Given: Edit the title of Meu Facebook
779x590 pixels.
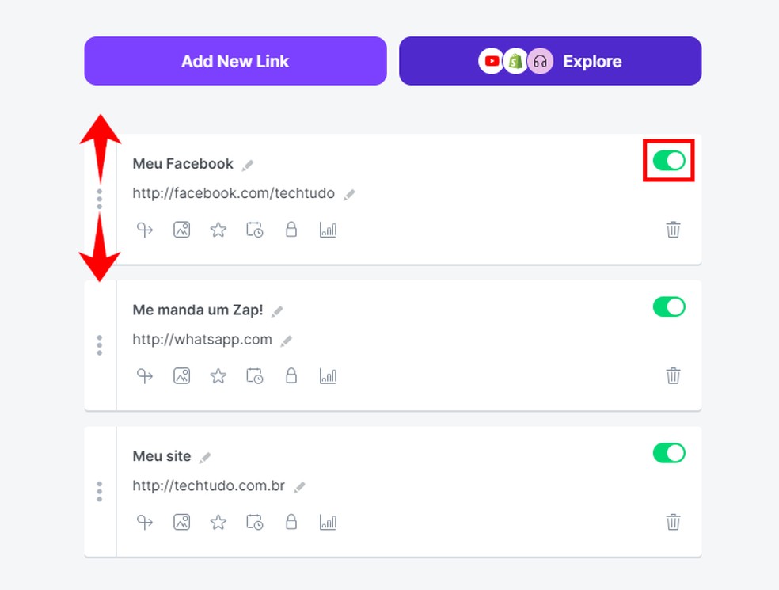Looking at the screenshot, I should tap(247, 164).
